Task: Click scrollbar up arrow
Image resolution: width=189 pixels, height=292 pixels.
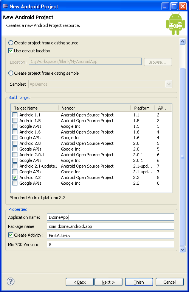Action: click(x=182, y=42)
